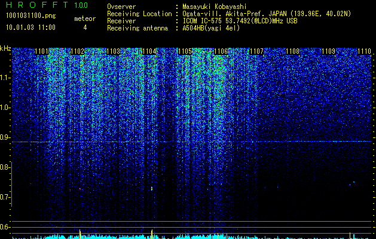This screenshot has height=239, width=376.
Task: Click the meteor label
Action: click(x=85, y=19)
